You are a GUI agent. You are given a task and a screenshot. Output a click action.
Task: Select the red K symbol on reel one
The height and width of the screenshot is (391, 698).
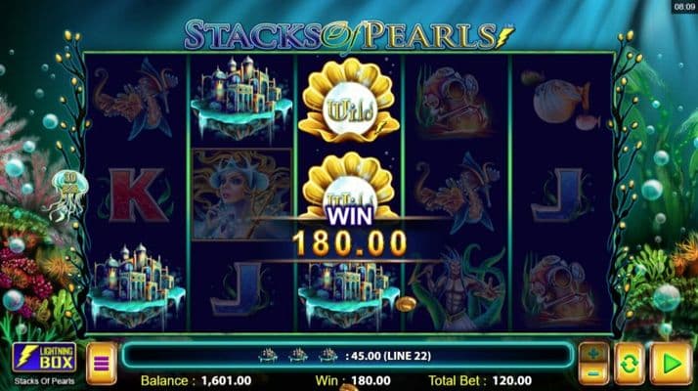click(x=139, y=195)
